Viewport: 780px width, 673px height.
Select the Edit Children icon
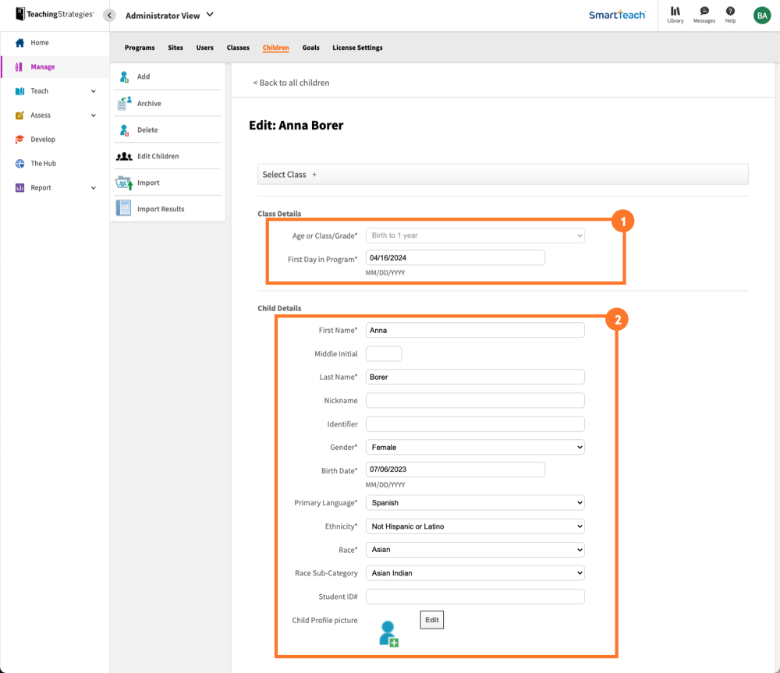(123, 156)
